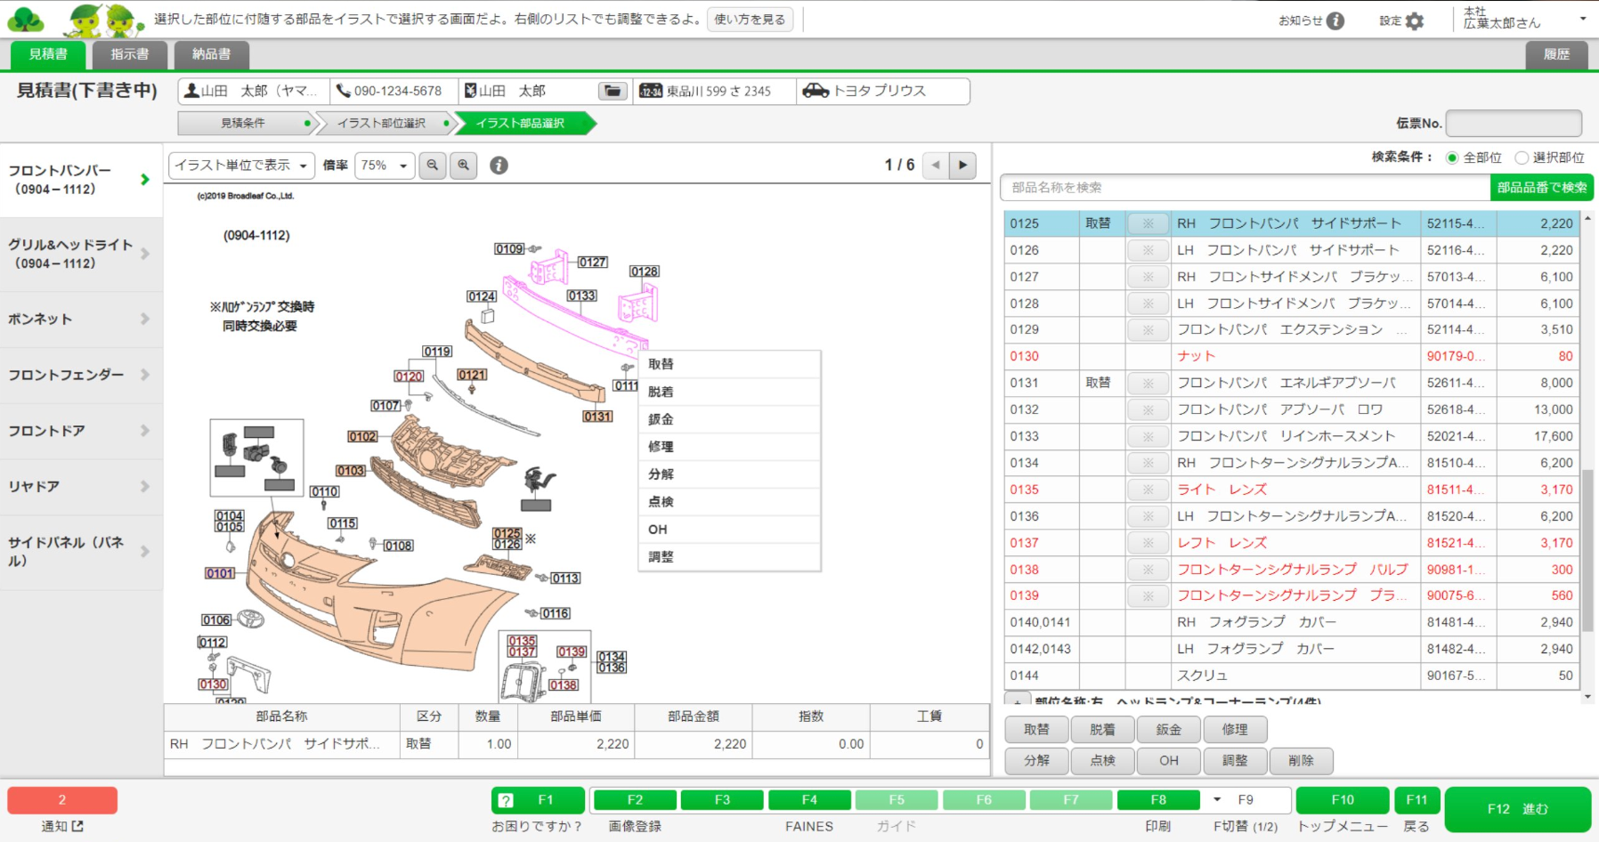
Task: Go to the previous illustration page
Action: pyautogui.click(x=935, y=166)
